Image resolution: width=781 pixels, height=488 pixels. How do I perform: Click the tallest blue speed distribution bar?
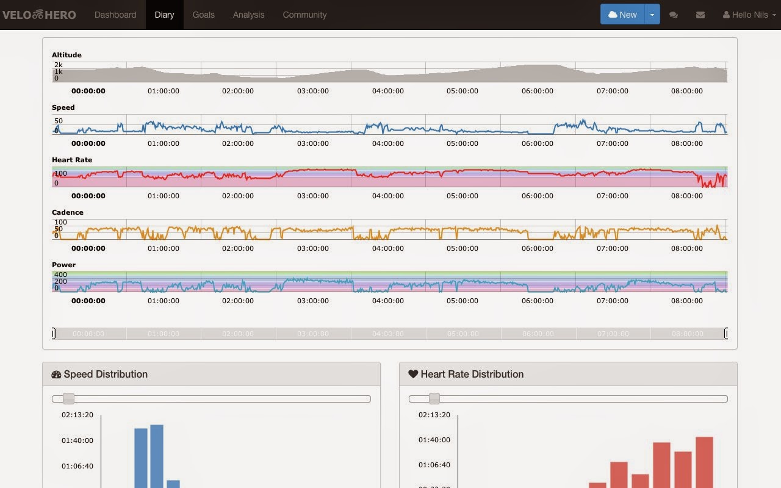tap(157, 456)
